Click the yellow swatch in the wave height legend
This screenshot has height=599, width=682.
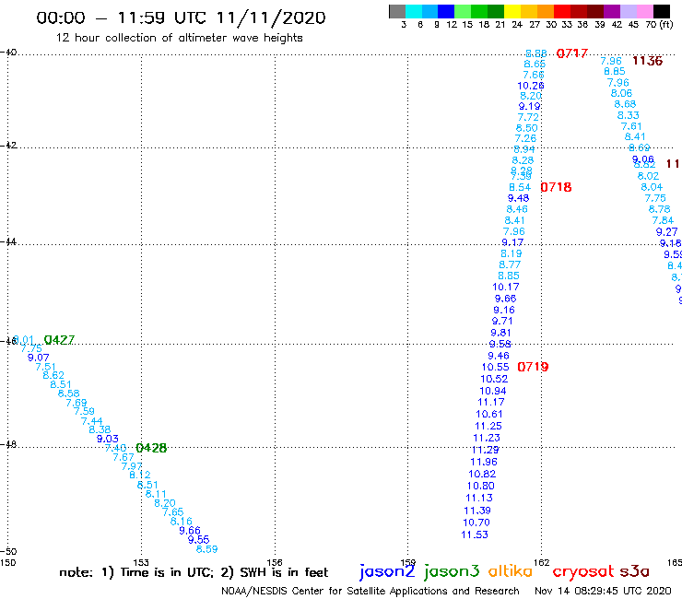point(512,11)
